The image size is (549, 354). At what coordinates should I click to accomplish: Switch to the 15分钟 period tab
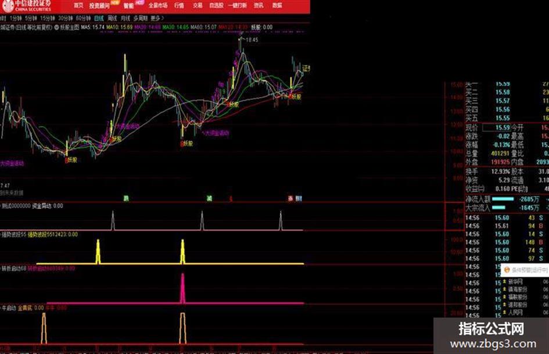pyautogui.click(x=48, y=18)
